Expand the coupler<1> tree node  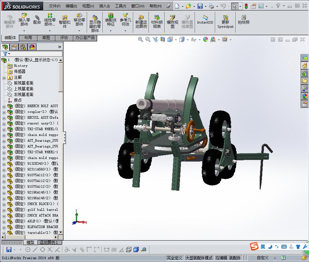(4, 113)
